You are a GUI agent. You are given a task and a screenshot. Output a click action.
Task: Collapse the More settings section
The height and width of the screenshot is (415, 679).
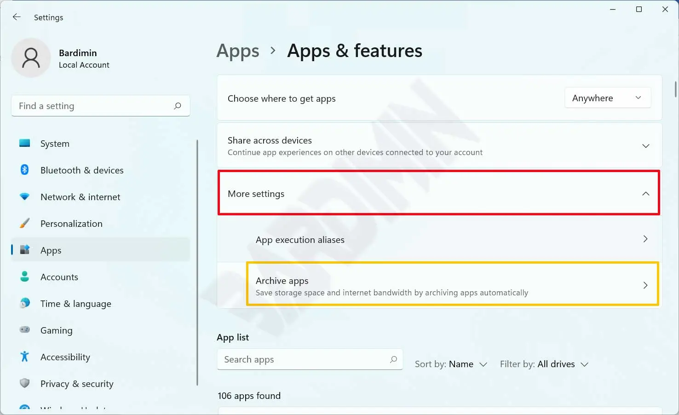[645, 194]
